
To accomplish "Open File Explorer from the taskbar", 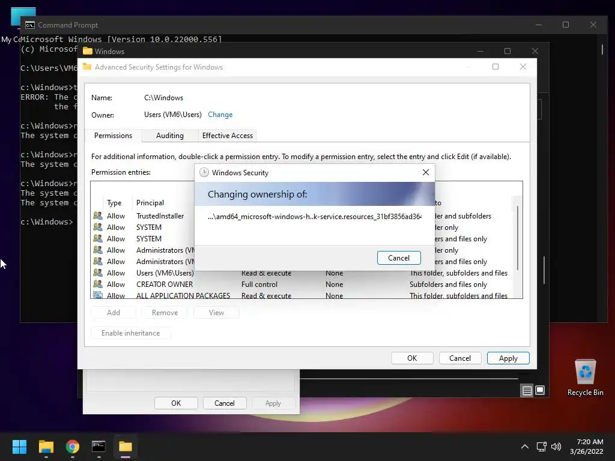I will pyautogui.click(x=46, y=447).
